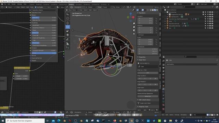The height and width of the screenshot is (123, 219).
Task: Adjust the Transmission slider on shader node
Action: (44, 43)
